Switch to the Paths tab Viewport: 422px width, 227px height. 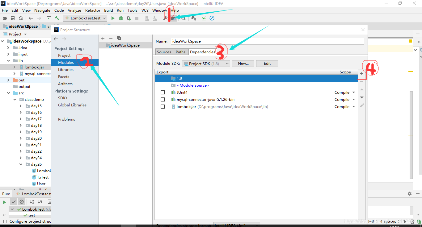tap(180, 52)
